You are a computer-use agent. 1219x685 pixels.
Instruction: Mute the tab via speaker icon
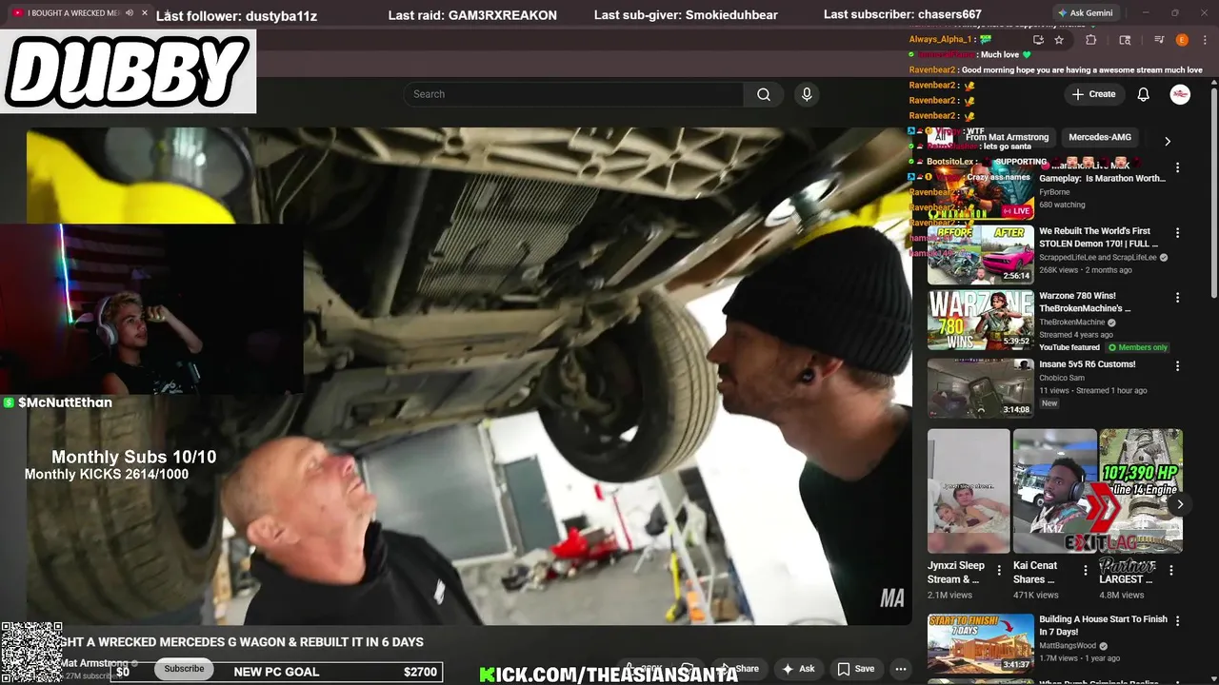pos(129,13)
